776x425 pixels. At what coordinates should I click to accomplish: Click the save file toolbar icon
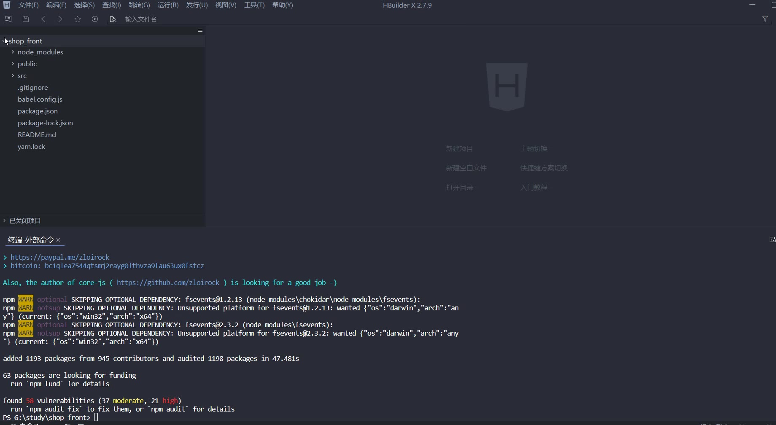[x=26, y=19]
